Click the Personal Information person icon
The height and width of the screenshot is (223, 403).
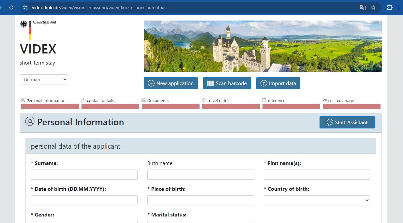pyautogui.click(x=22, y=100)
